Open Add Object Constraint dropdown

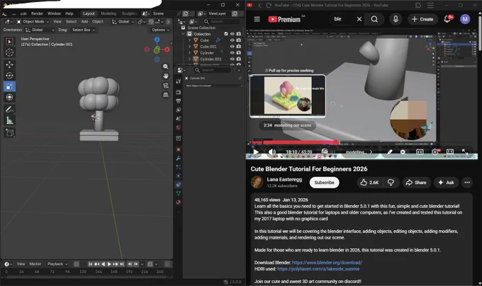coord(213,86)
